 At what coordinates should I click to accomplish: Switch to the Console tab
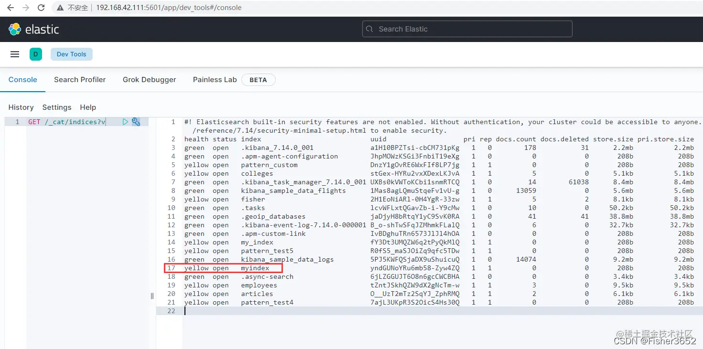coord(23,80)
